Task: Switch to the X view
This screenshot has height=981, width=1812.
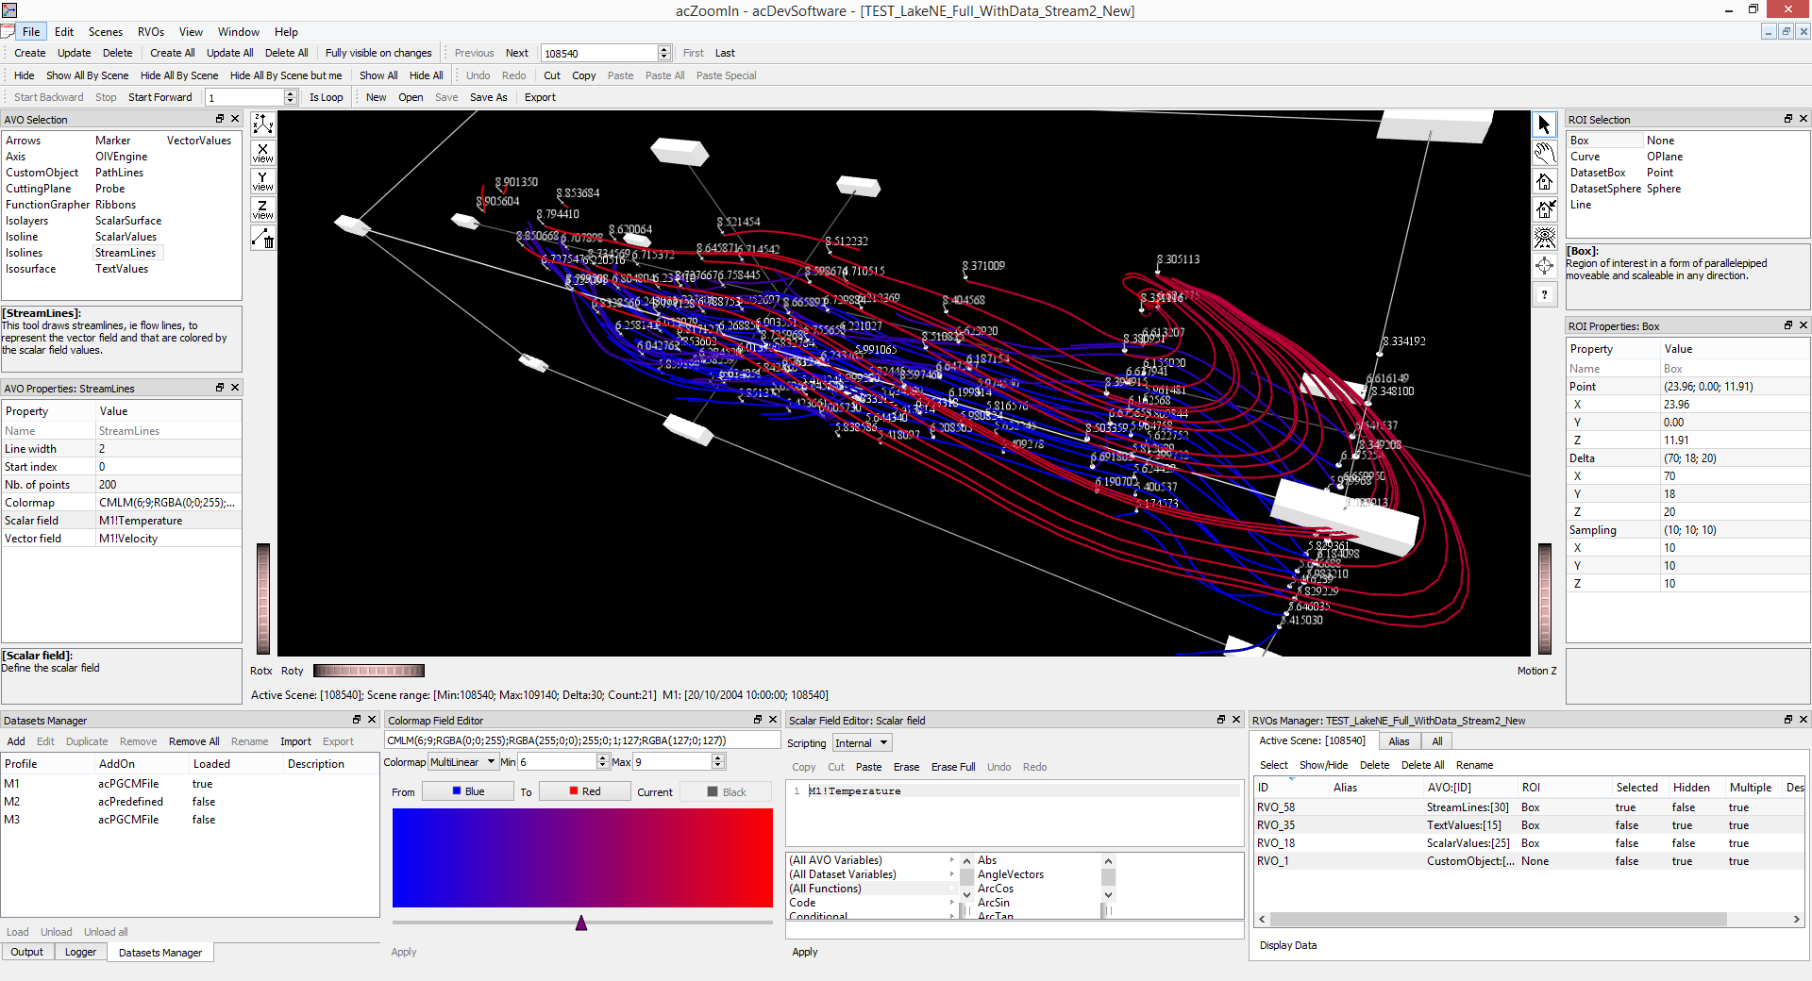Action: tap(262, 153)
